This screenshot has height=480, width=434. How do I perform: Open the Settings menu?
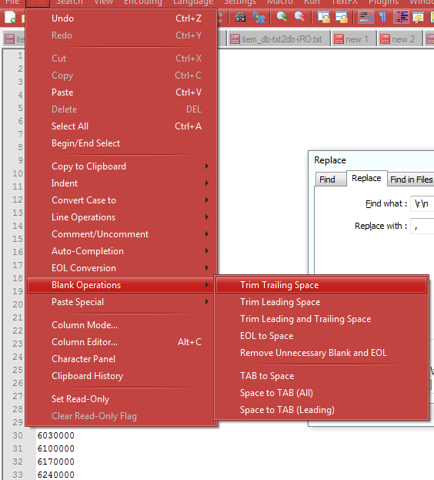pyautogui.click(x=240, y=2)
